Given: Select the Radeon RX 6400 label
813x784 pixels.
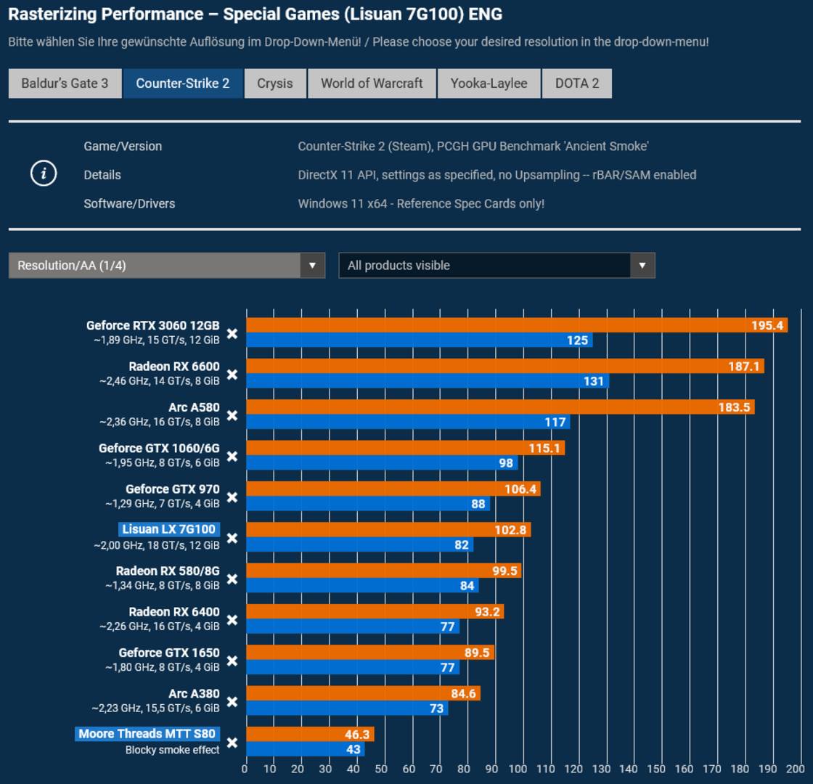Looking at the screenshot, I should [x=174, y=612].
